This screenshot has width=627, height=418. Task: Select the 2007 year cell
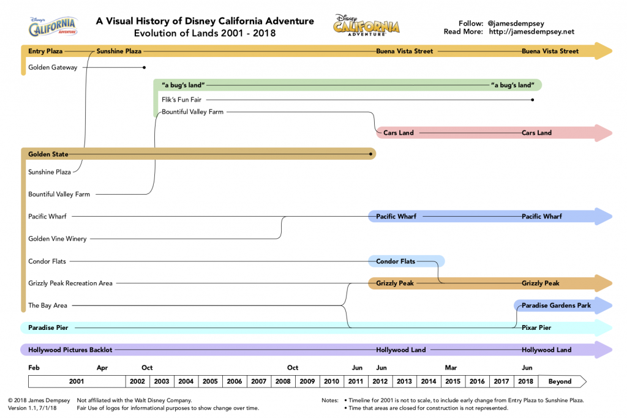point(259,381)
